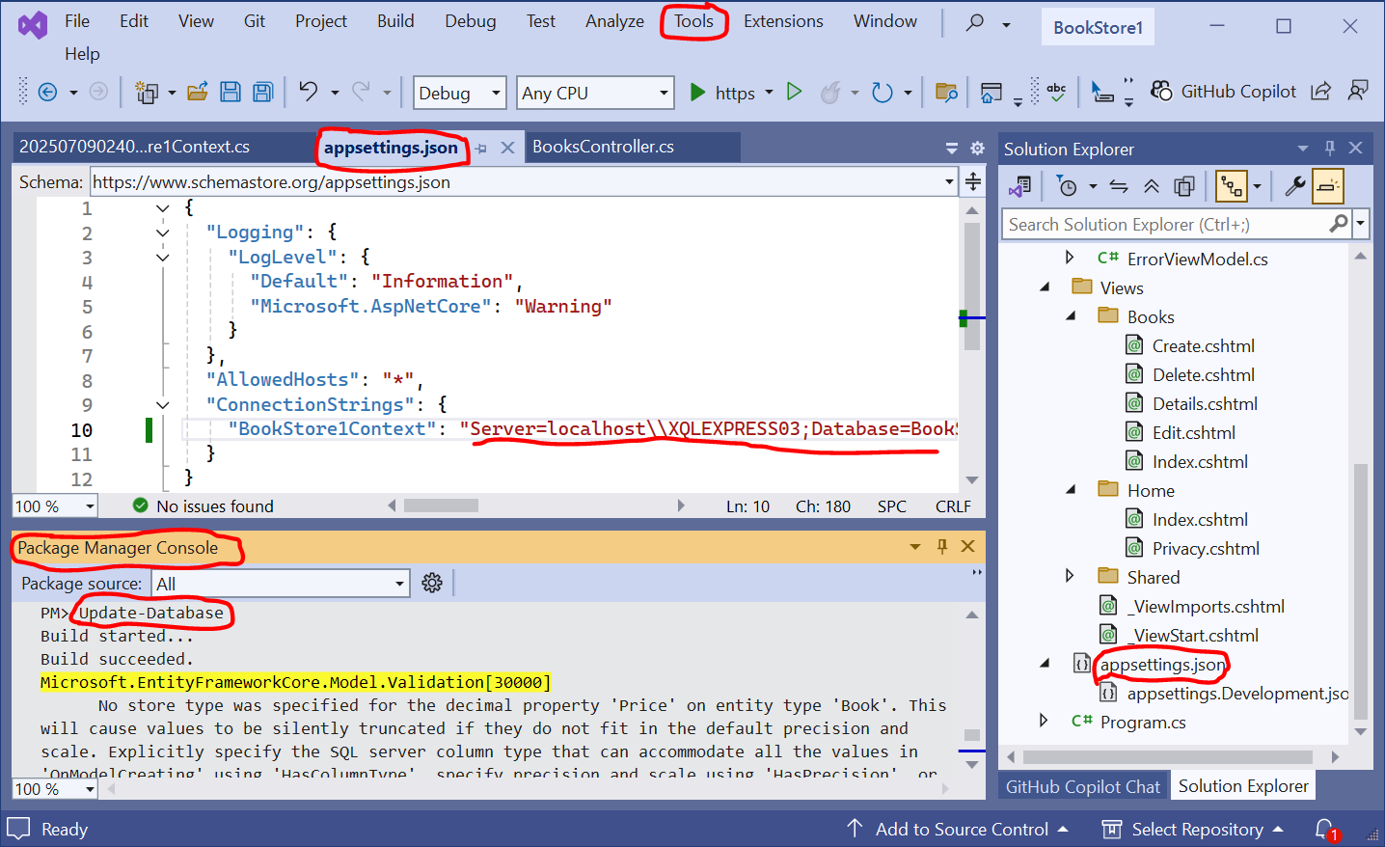Click Show All Files icon in Solution Explorer
Screen dimensions: 1385x847
[1184, 186]
